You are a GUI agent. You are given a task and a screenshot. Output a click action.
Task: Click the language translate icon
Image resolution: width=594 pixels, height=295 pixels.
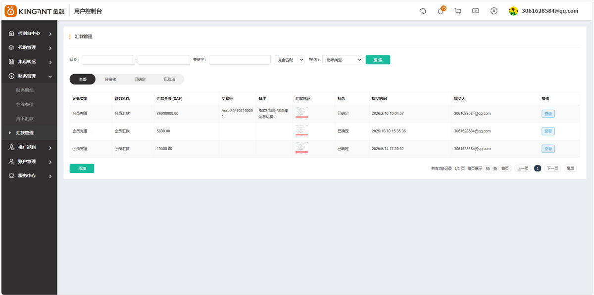pos(494,11)
